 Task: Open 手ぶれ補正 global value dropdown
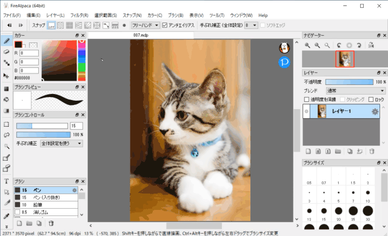pyautogui.click(x=251, y=25)
